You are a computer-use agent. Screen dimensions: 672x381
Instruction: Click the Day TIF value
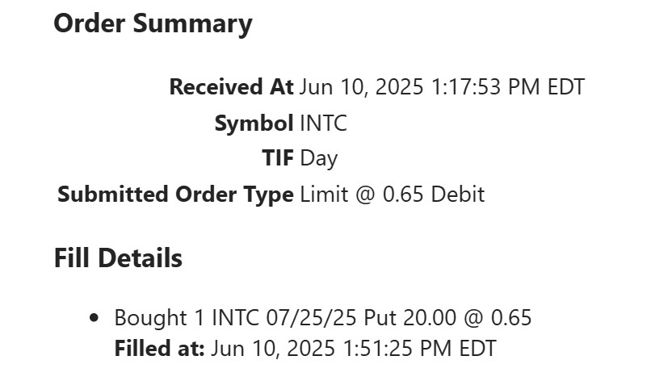318,158
